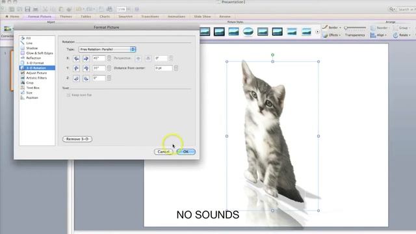The width and height of the screenshot is (416, 234).
Task: Open Group dropdown in Arrange group
Action: pyautogui.click(x=402, y=27)
